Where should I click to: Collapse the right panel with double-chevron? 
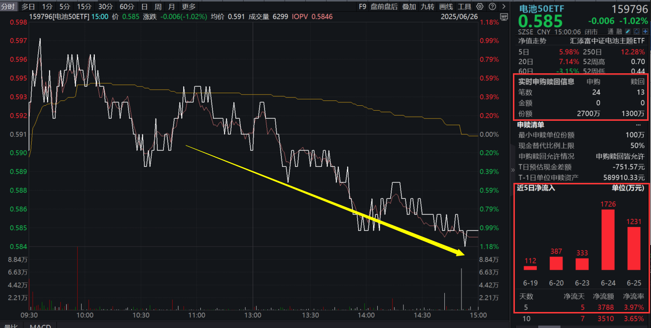pos(512,170)
